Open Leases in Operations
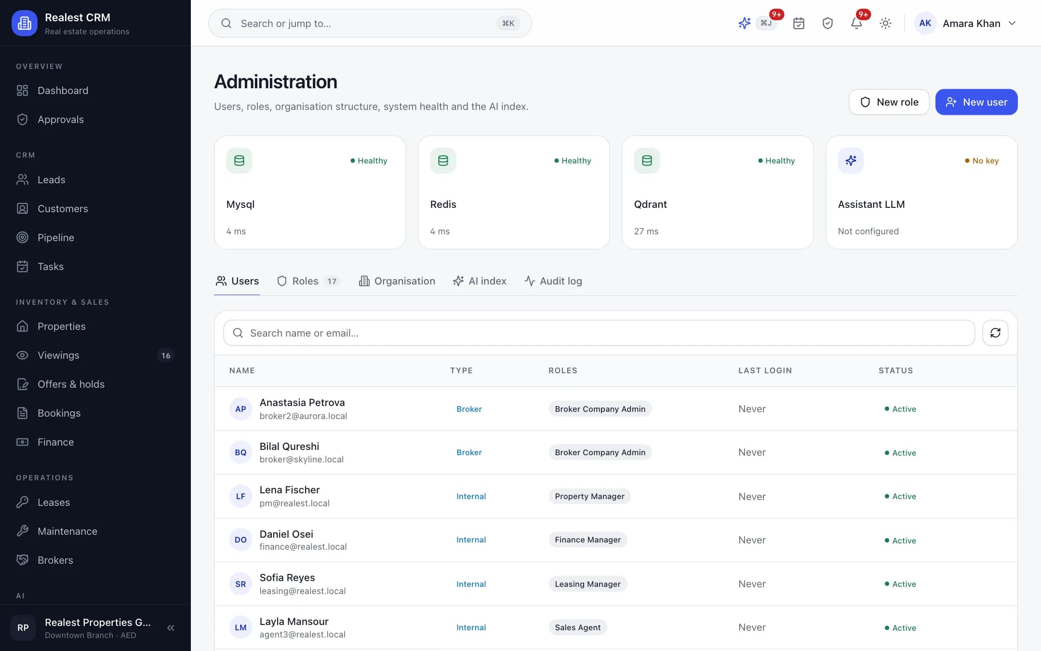Screen dimensions: 1041x651 [x=95, y=502]
